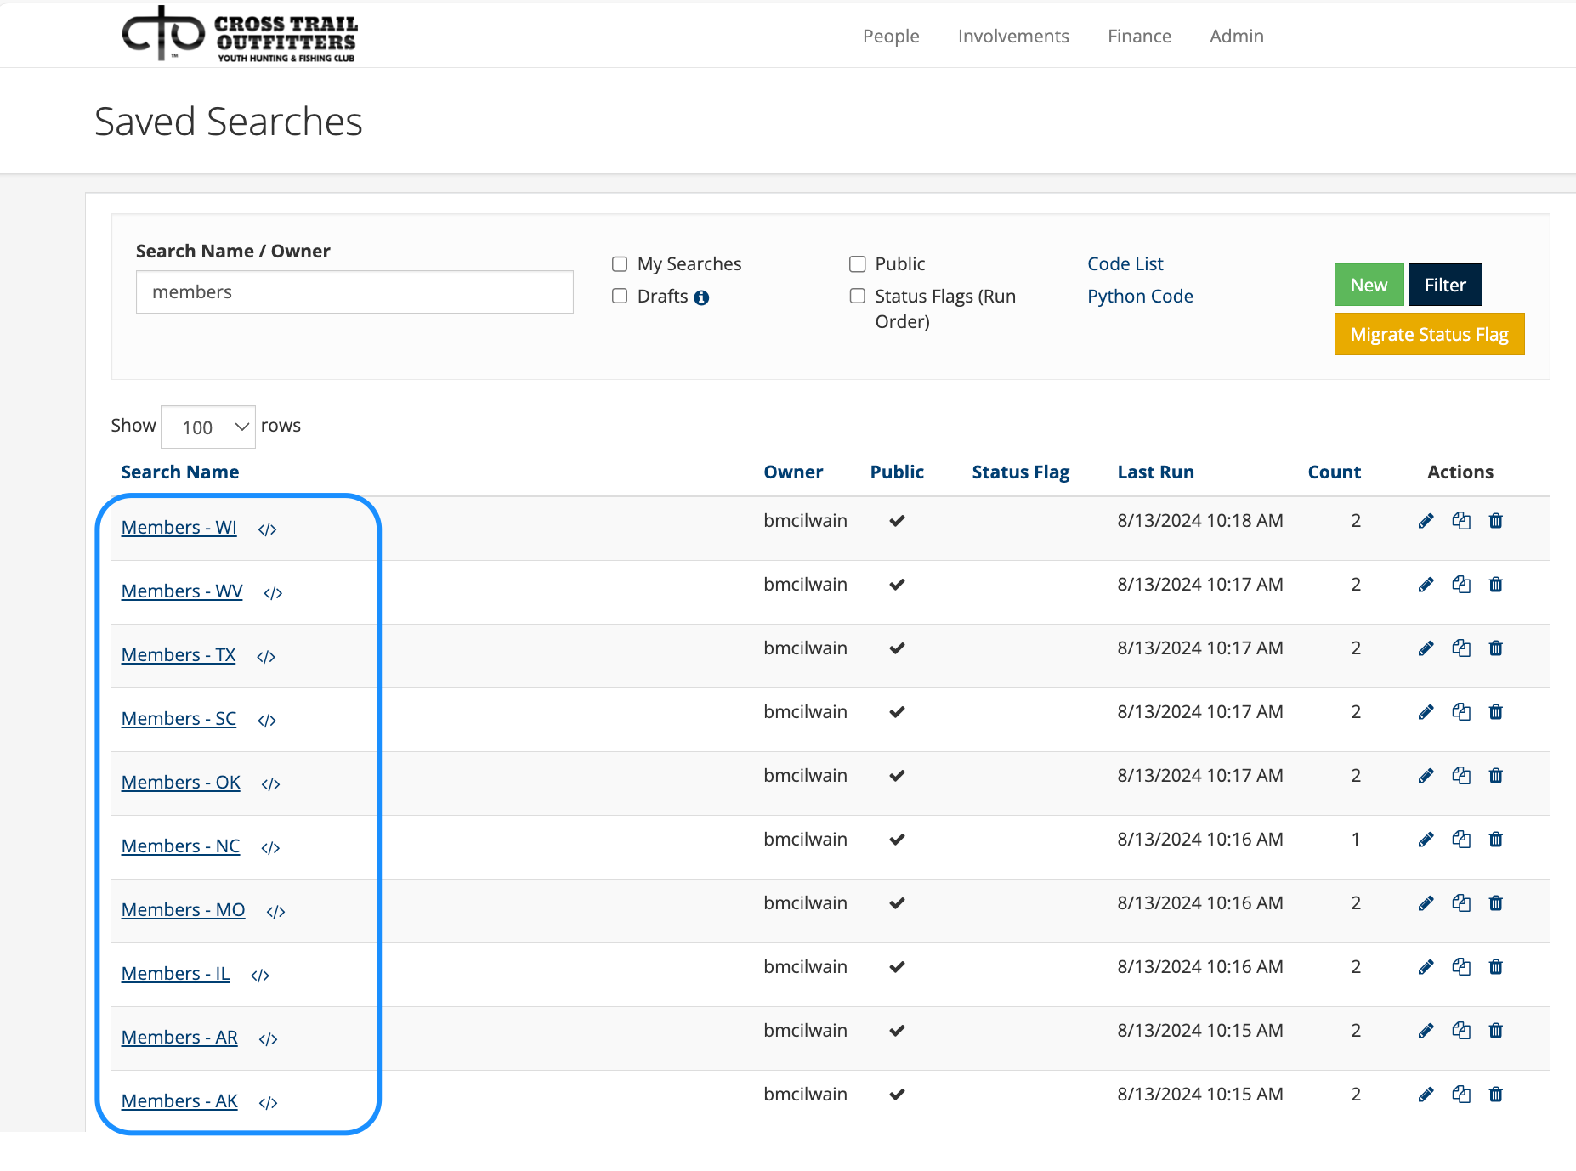The height and width of the screenshot is (1171, 1576).
Task: Open the Code List link
Action: pyautogui.click(x=1125, y=264)
